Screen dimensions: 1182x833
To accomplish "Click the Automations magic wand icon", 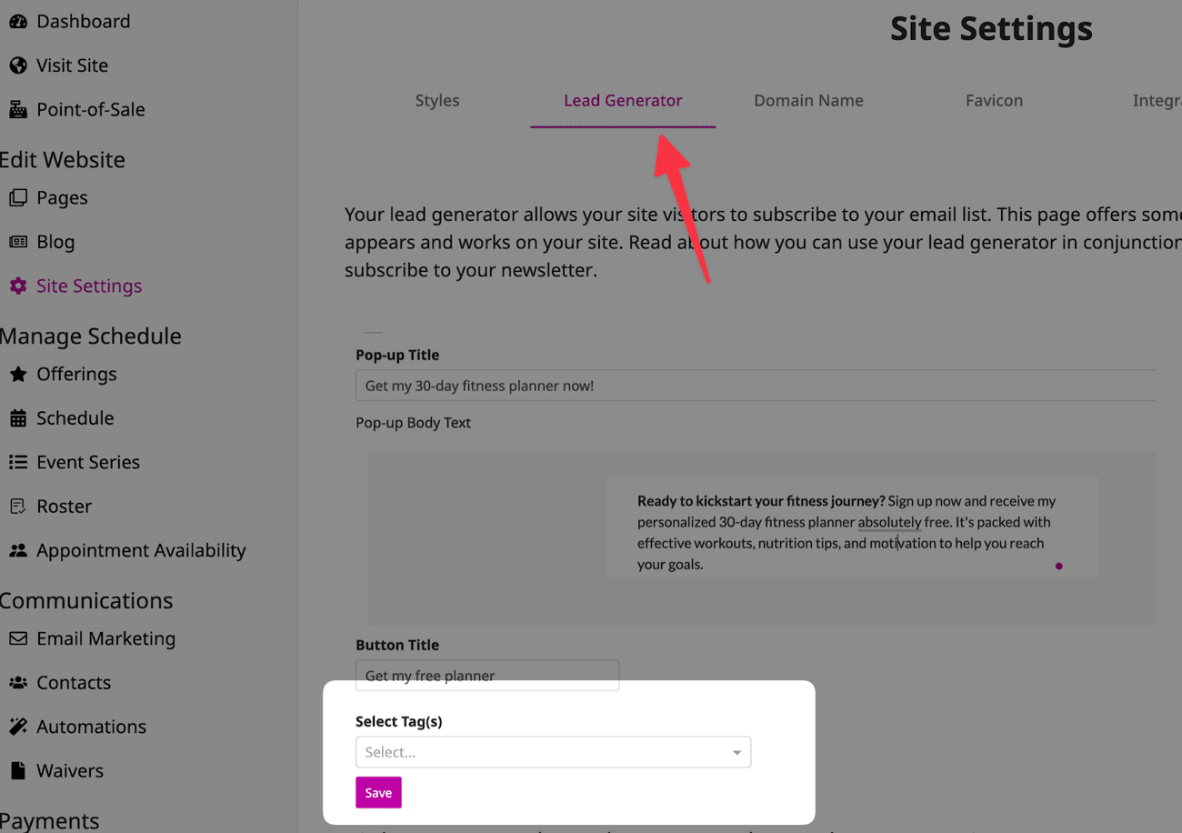I will pos(18,727).
